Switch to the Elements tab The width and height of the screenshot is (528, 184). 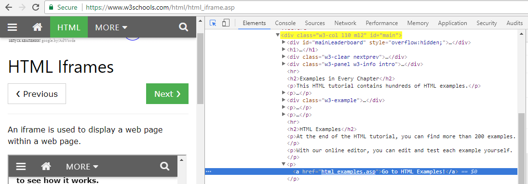point(254,23)
